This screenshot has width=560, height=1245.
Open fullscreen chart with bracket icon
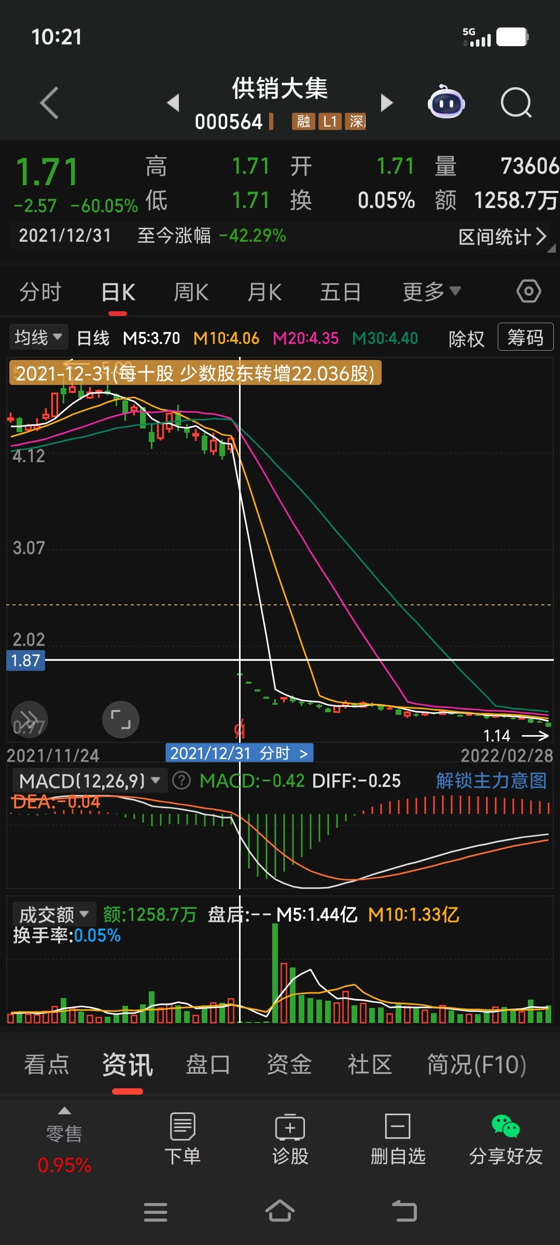coord(121,720)
